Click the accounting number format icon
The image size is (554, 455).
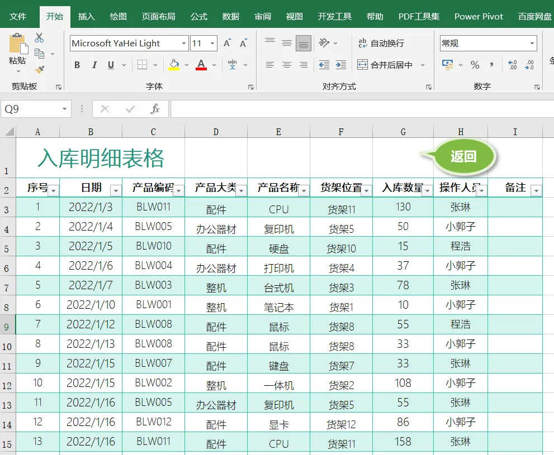448,65
